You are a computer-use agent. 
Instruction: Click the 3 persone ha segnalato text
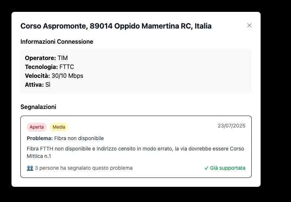83,168
